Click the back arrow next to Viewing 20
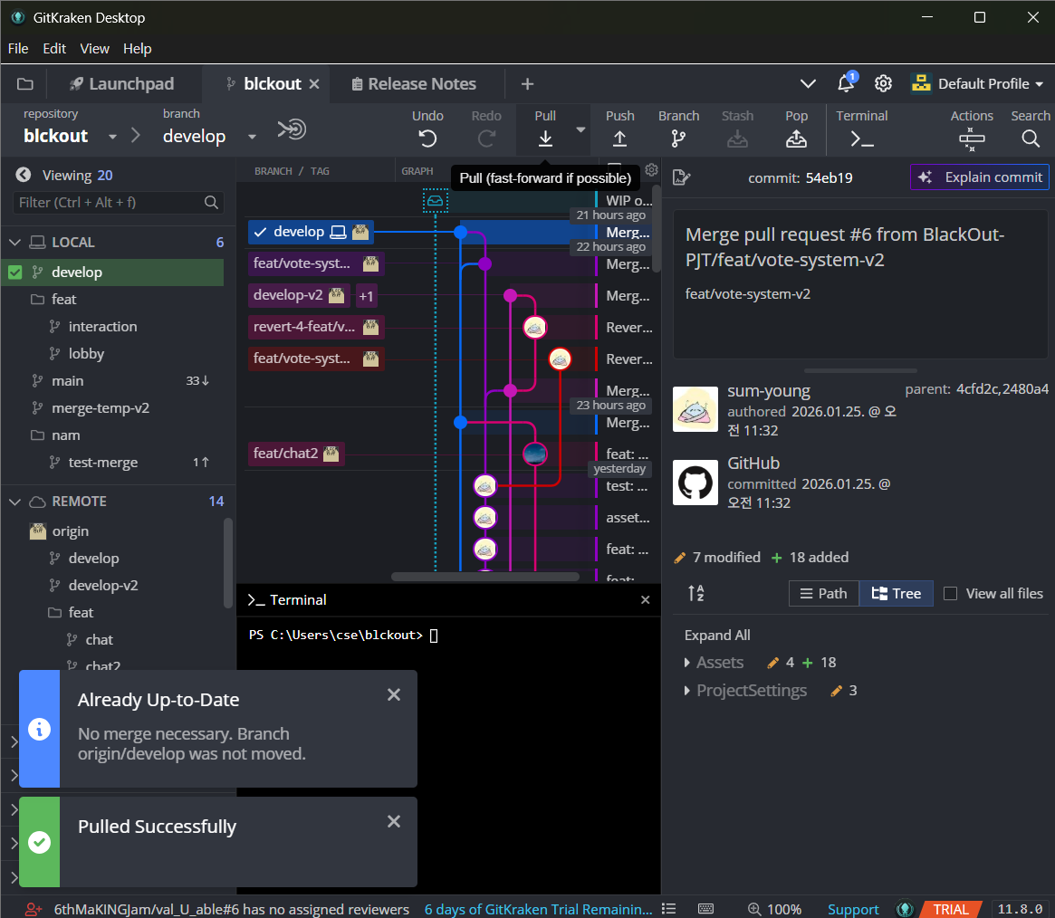 click(24, 175)
